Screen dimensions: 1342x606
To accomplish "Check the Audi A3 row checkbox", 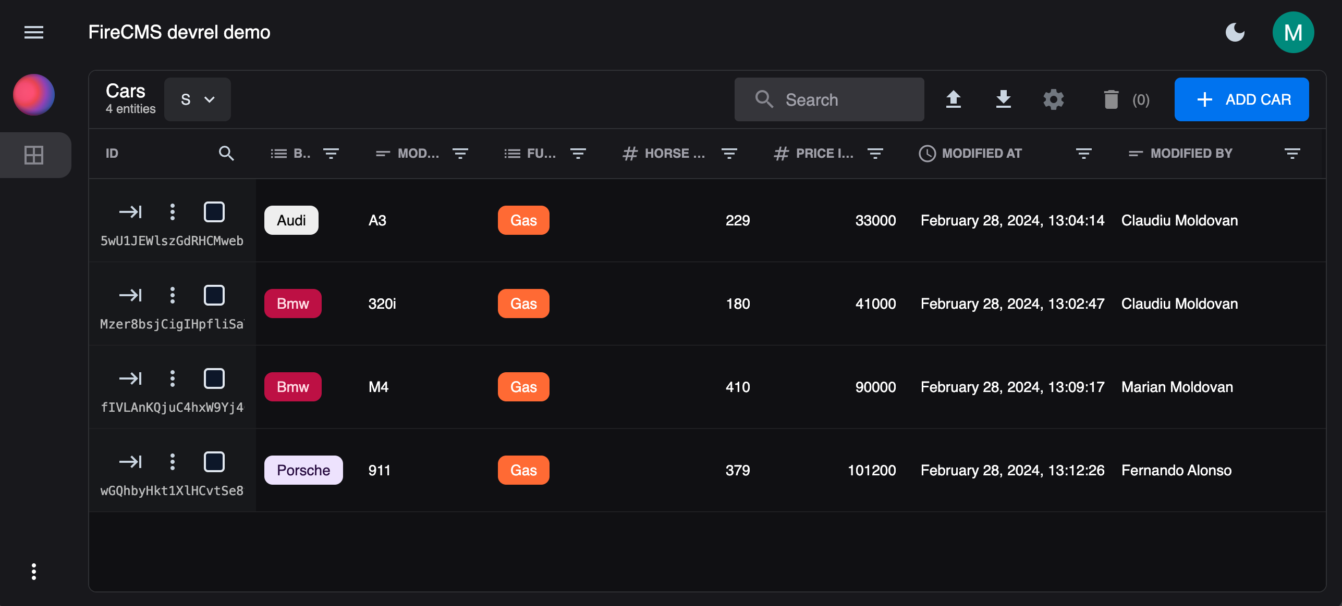I will (214, 211).
